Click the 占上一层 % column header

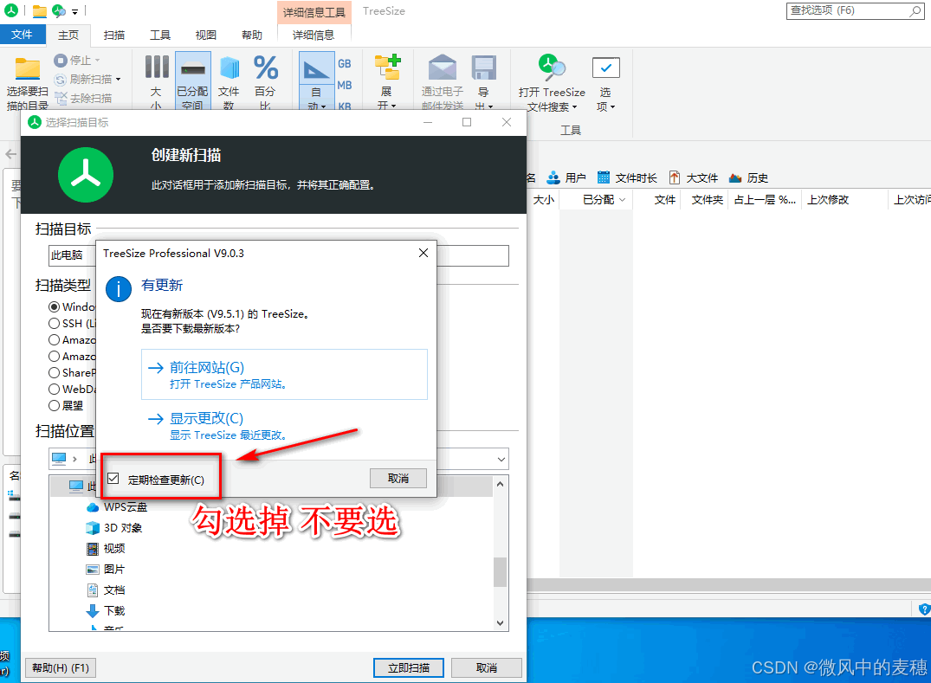pos(765,200)
